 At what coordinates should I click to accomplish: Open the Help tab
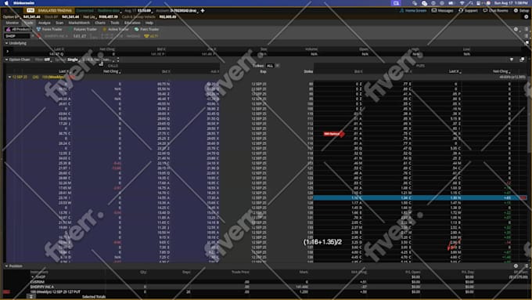point(149,23)
